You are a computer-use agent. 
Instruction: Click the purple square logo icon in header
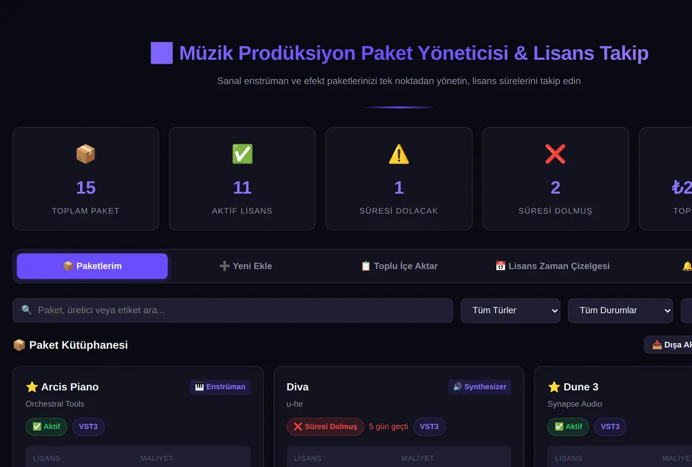point(161,53)
